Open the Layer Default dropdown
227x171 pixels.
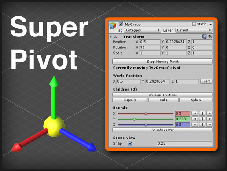[x=194, y=30]
